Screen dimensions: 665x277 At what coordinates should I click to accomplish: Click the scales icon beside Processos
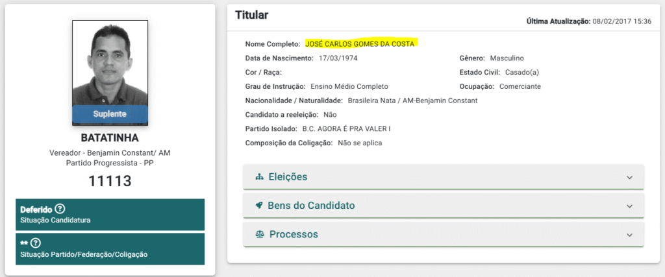260,234
